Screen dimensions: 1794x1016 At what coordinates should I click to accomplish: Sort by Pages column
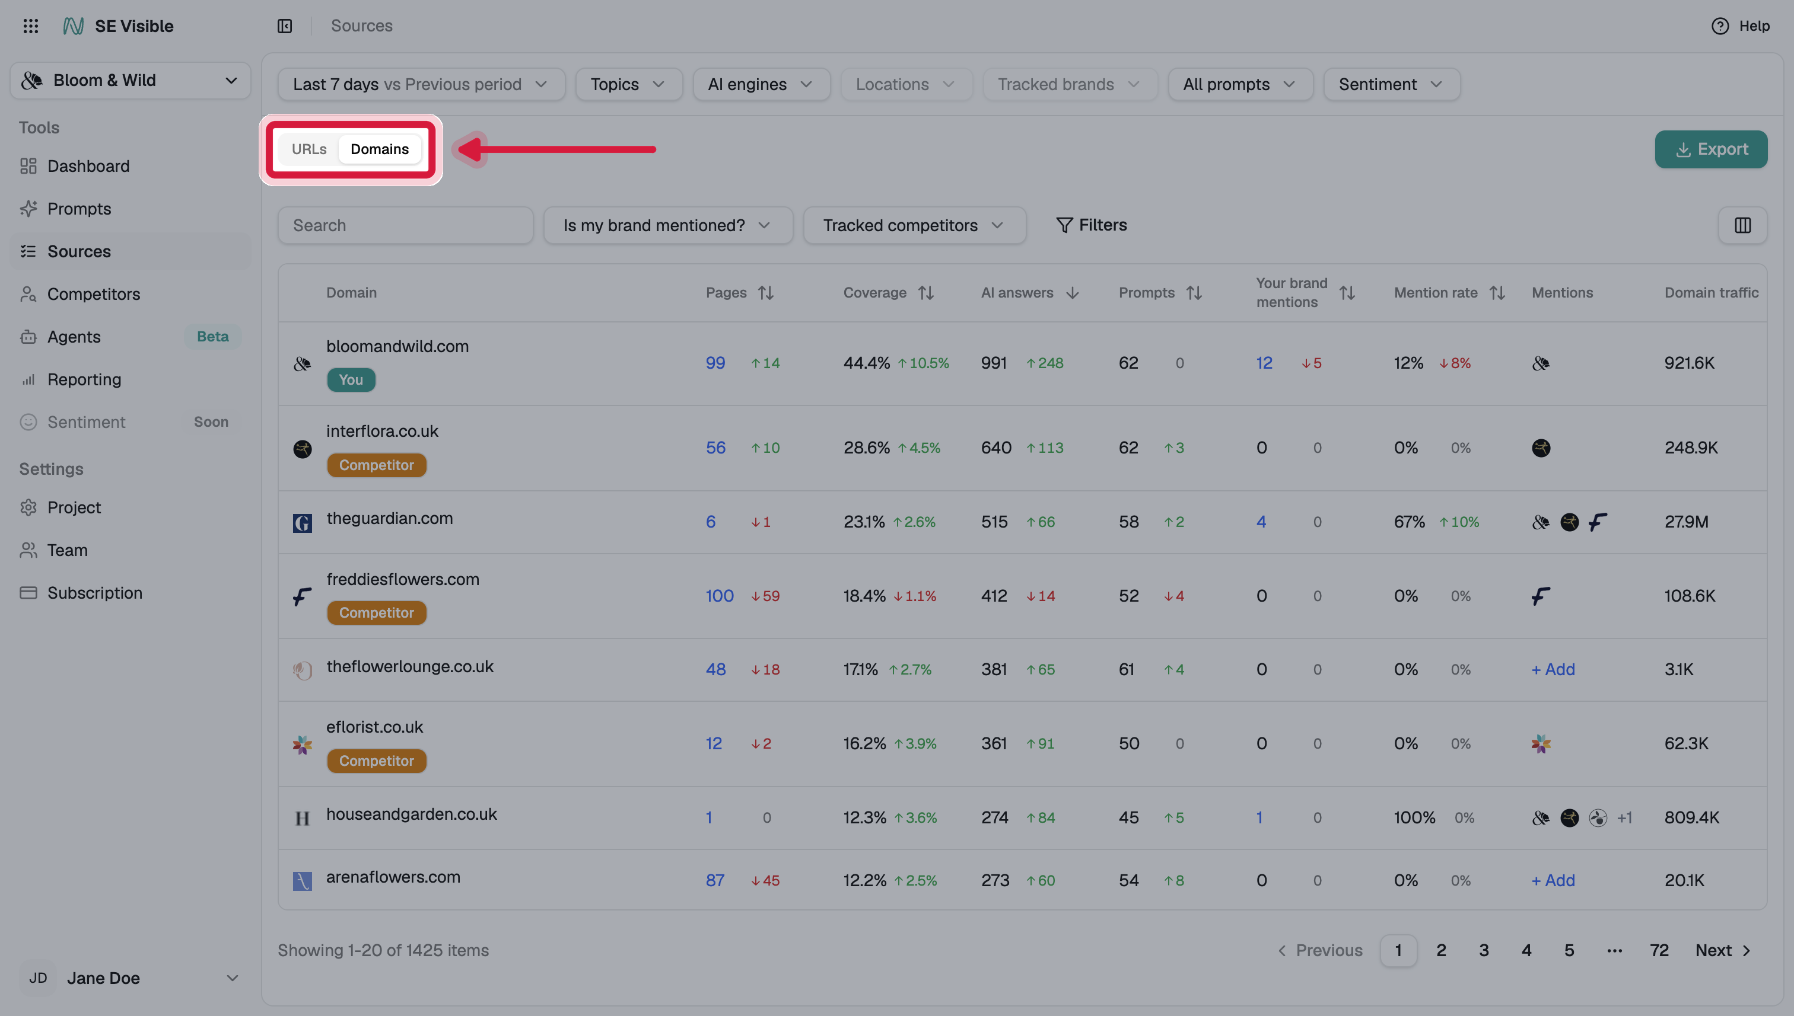(766, 293)
